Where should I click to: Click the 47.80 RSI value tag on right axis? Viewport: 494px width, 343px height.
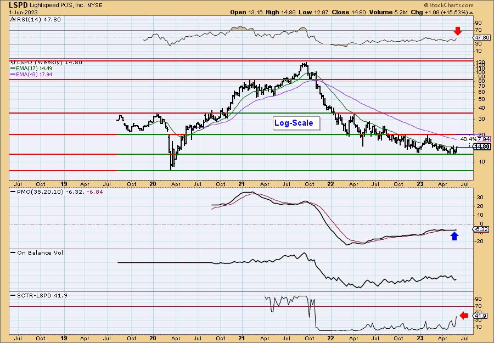click(x=482, y=37)
